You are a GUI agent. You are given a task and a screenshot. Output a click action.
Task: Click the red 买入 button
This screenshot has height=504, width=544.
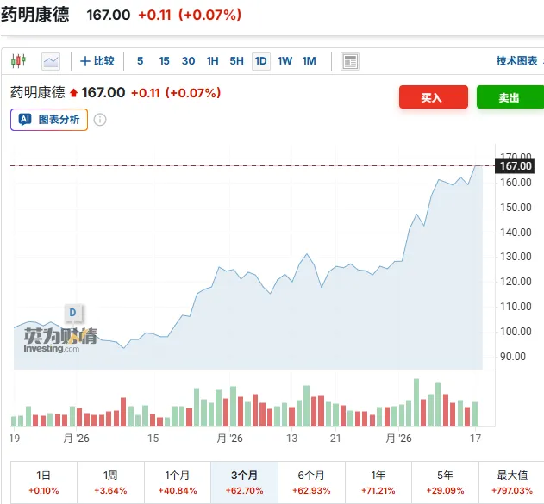[x=434, y=97]
